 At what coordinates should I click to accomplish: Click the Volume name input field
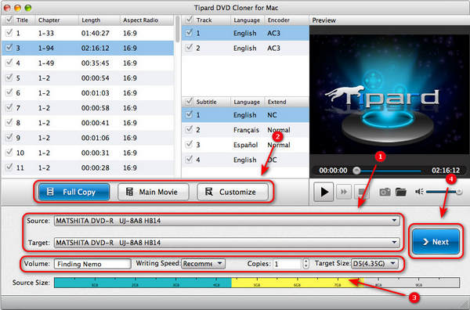(92, 264)
